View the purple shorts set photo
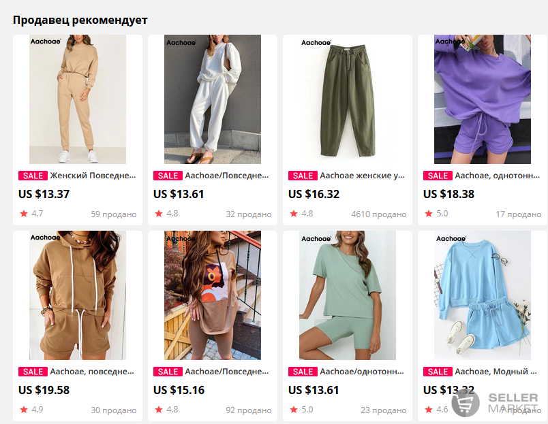Screen dimensions: 548x424 pyautogui.click(x=483, y=99)
